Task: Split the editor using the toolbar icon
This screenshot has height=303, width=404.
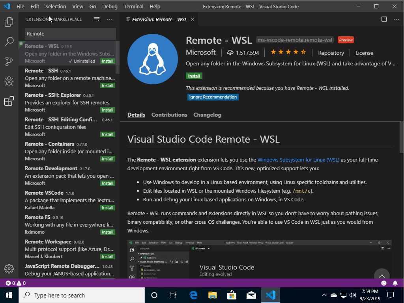Action: pos(383,19)
